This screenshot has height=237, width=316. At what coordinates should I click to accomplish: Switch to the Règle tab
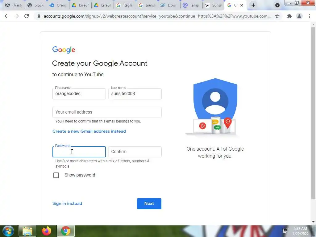tap(125, 5)
